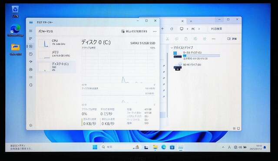
Task: Click the PCの検索 search field
Action: coord(224,29)
